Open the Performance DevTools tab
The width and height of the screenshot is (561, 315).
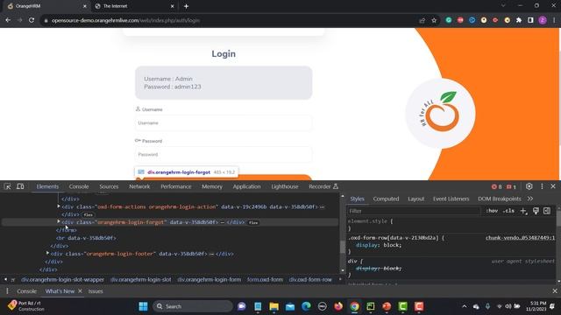pos(175,186)
